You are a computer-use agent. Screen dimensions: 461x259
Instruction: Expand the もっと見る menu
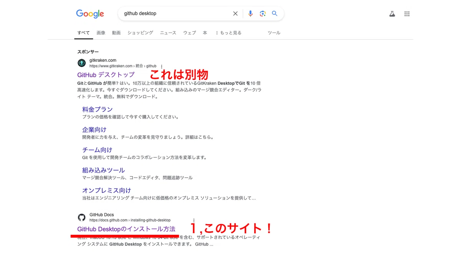click(x=228, y=33)
